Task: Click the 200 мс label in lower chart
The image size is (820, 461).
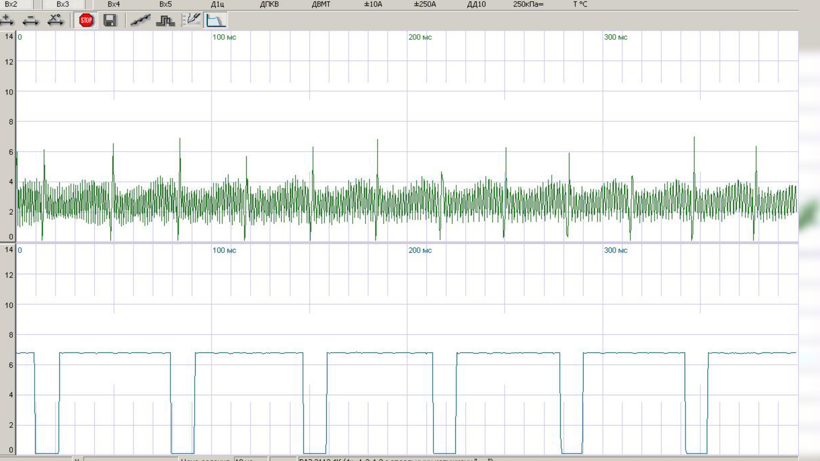Action: [x=420, y=250]
